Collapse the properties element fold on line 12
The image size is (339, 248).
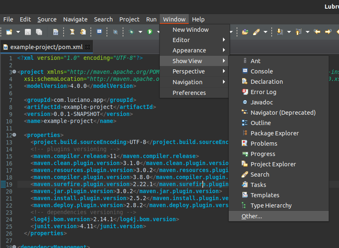(14, 135)
